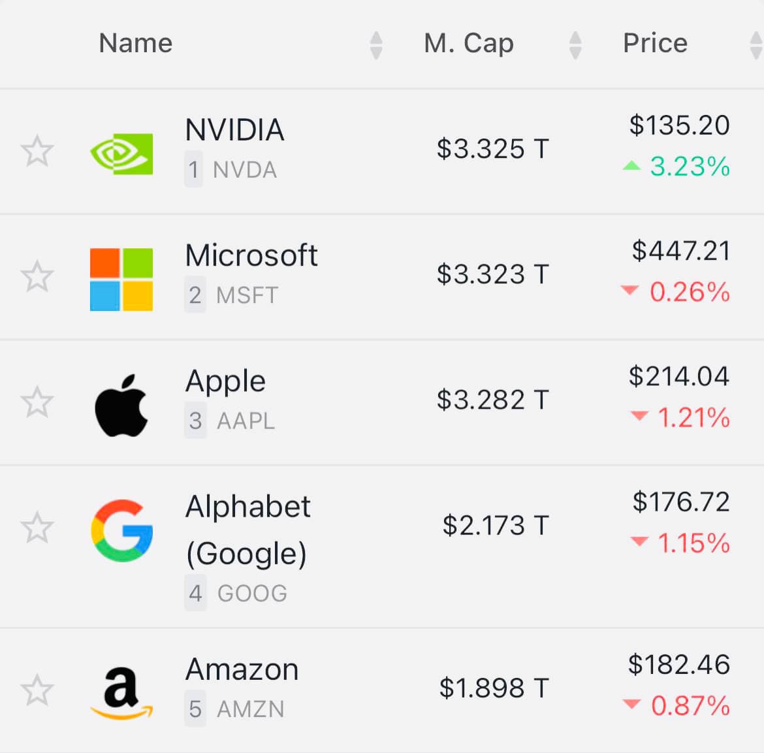Click the black Apple logo

pyautogui.click(x=121, y=405)
